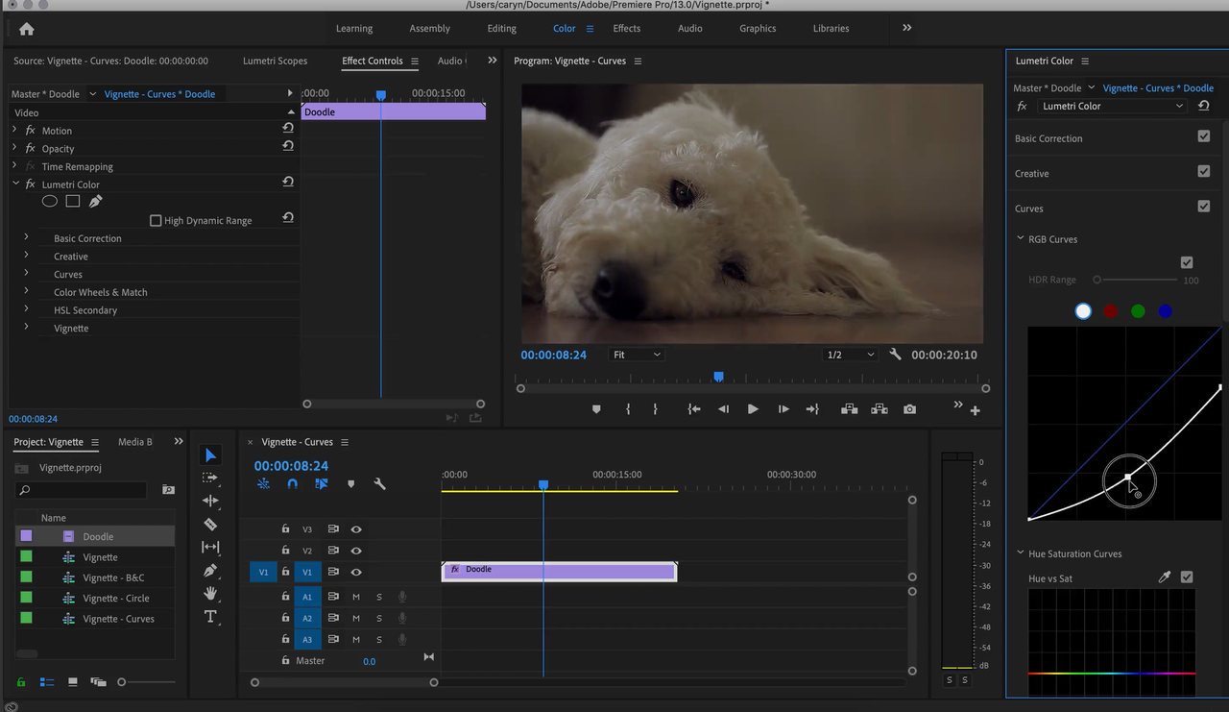
Task: Switch to the Color workspace
Action: 564,28
